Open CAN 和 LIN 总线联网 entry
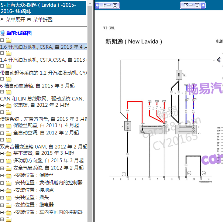 point(43,99)
